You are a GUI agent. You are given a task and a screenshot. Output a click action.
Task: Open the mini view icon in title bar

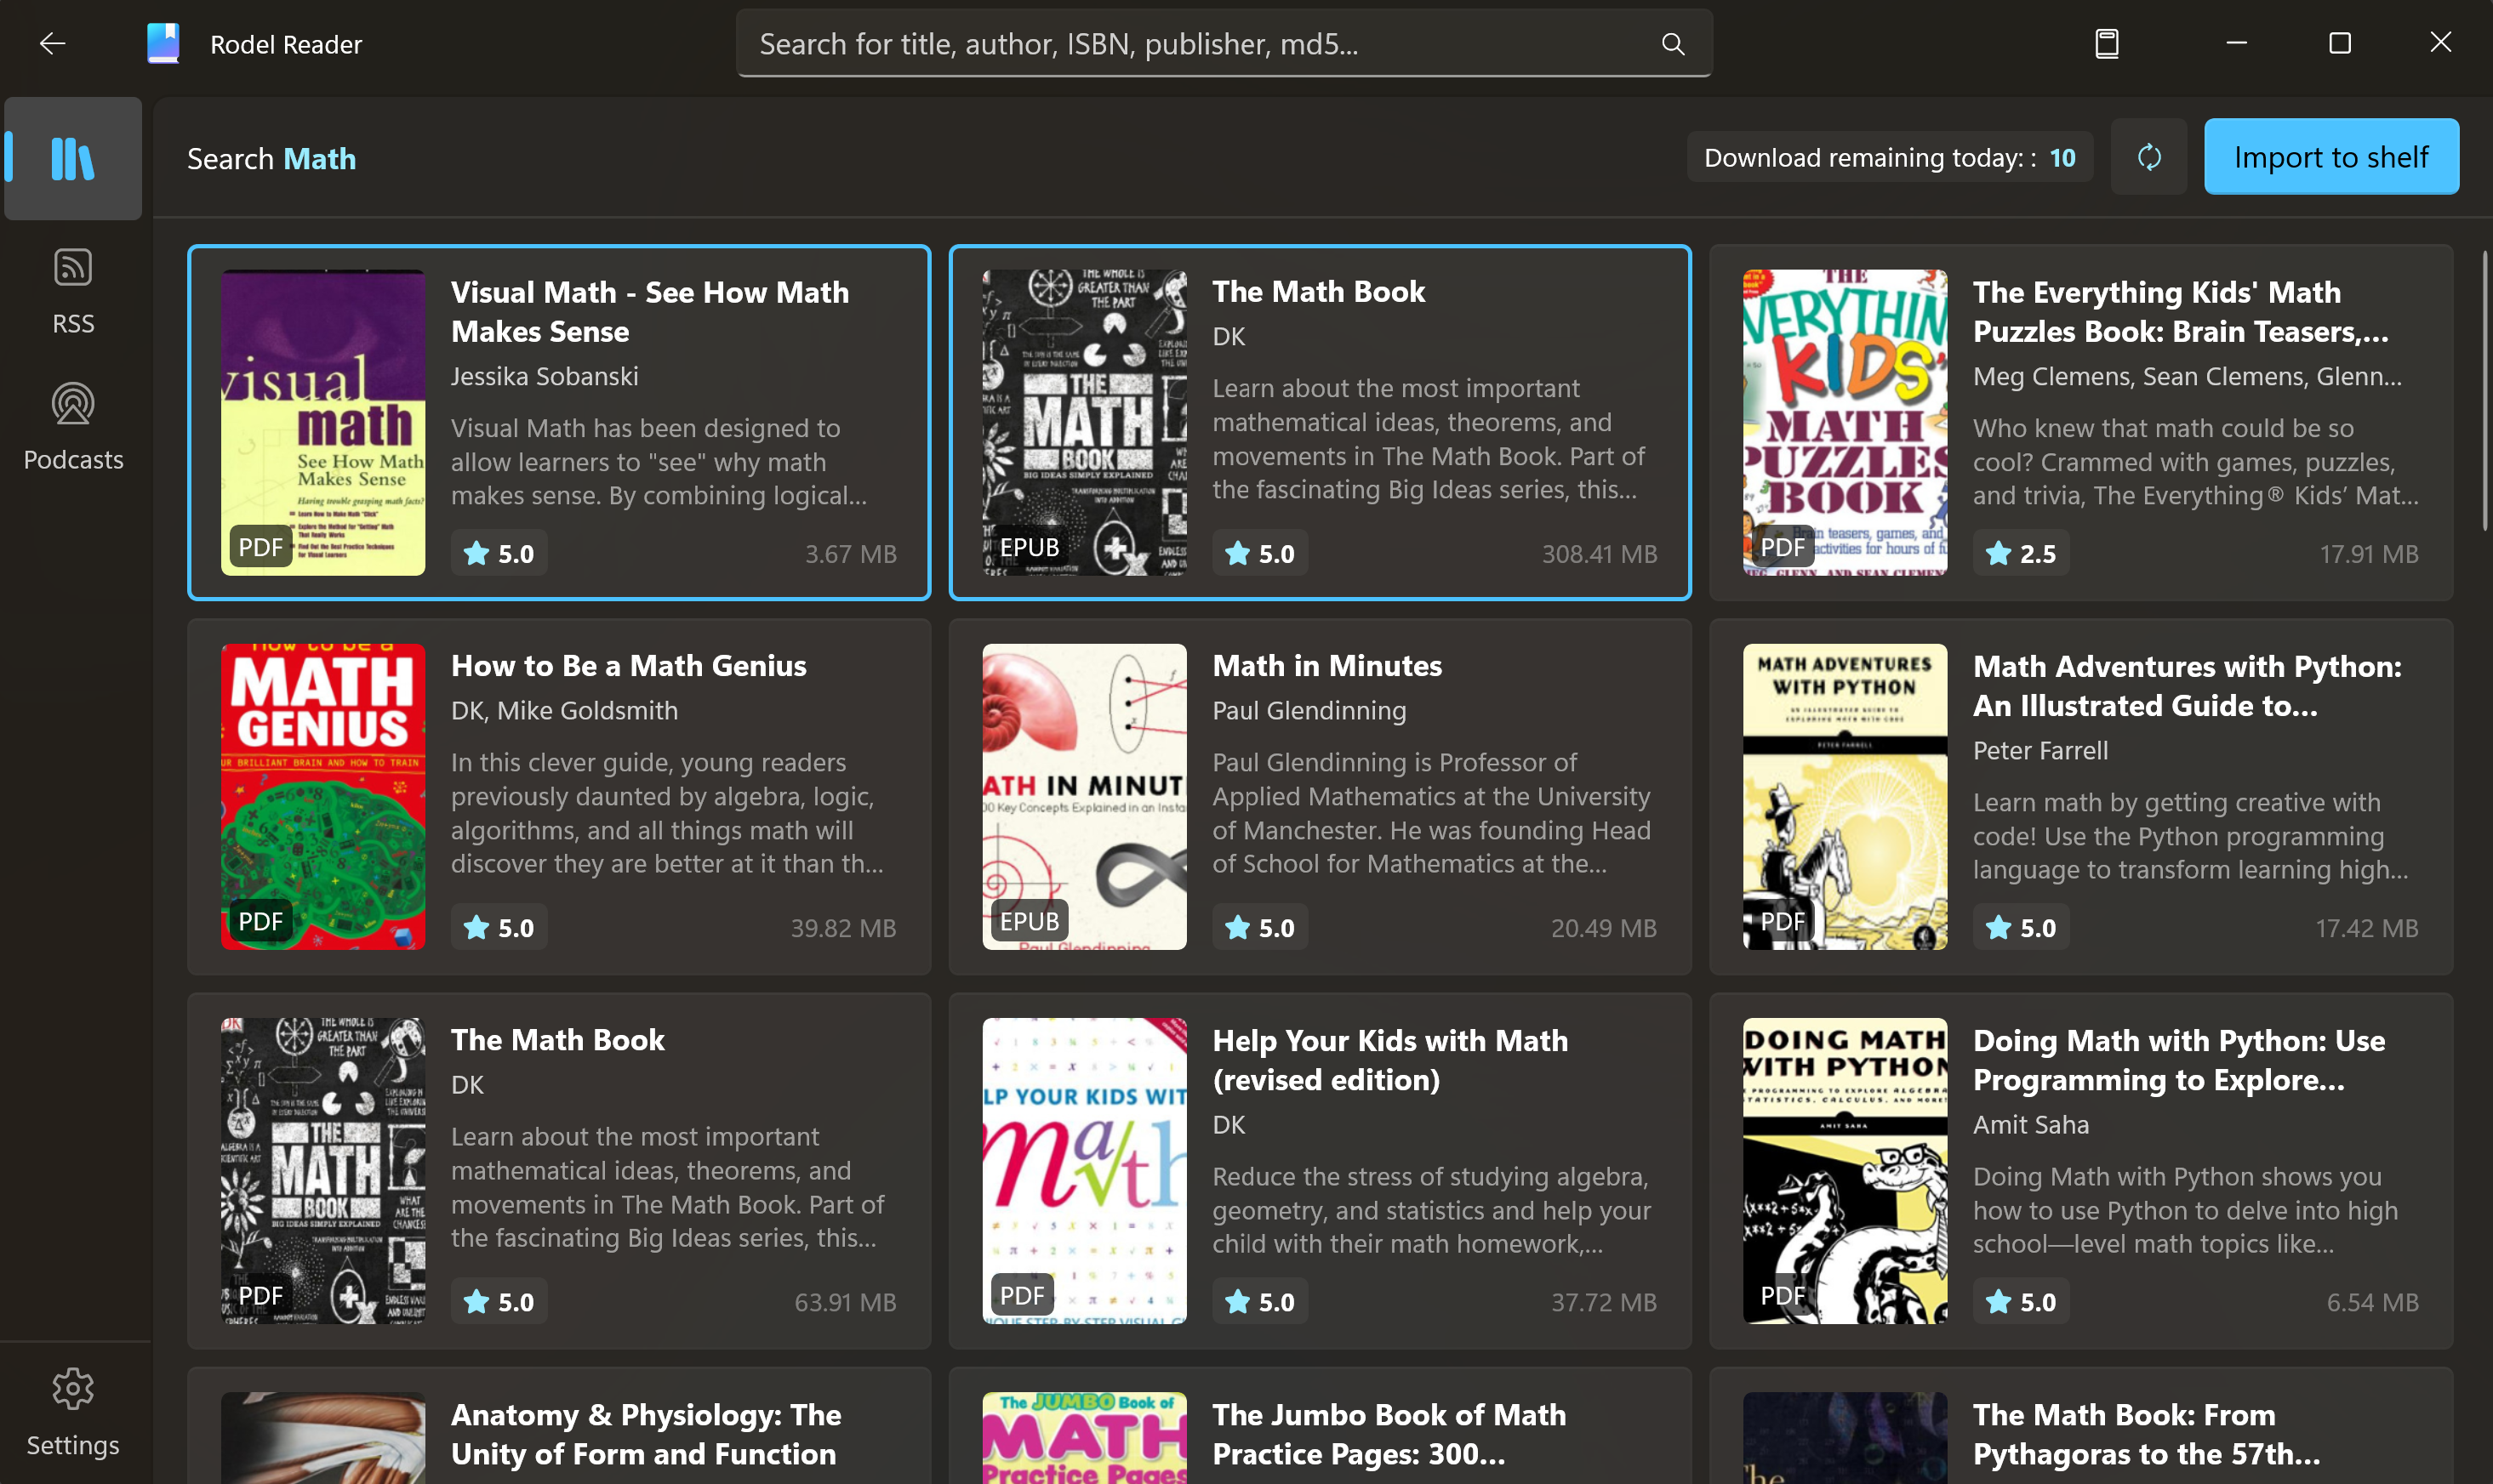[2107, 43]
